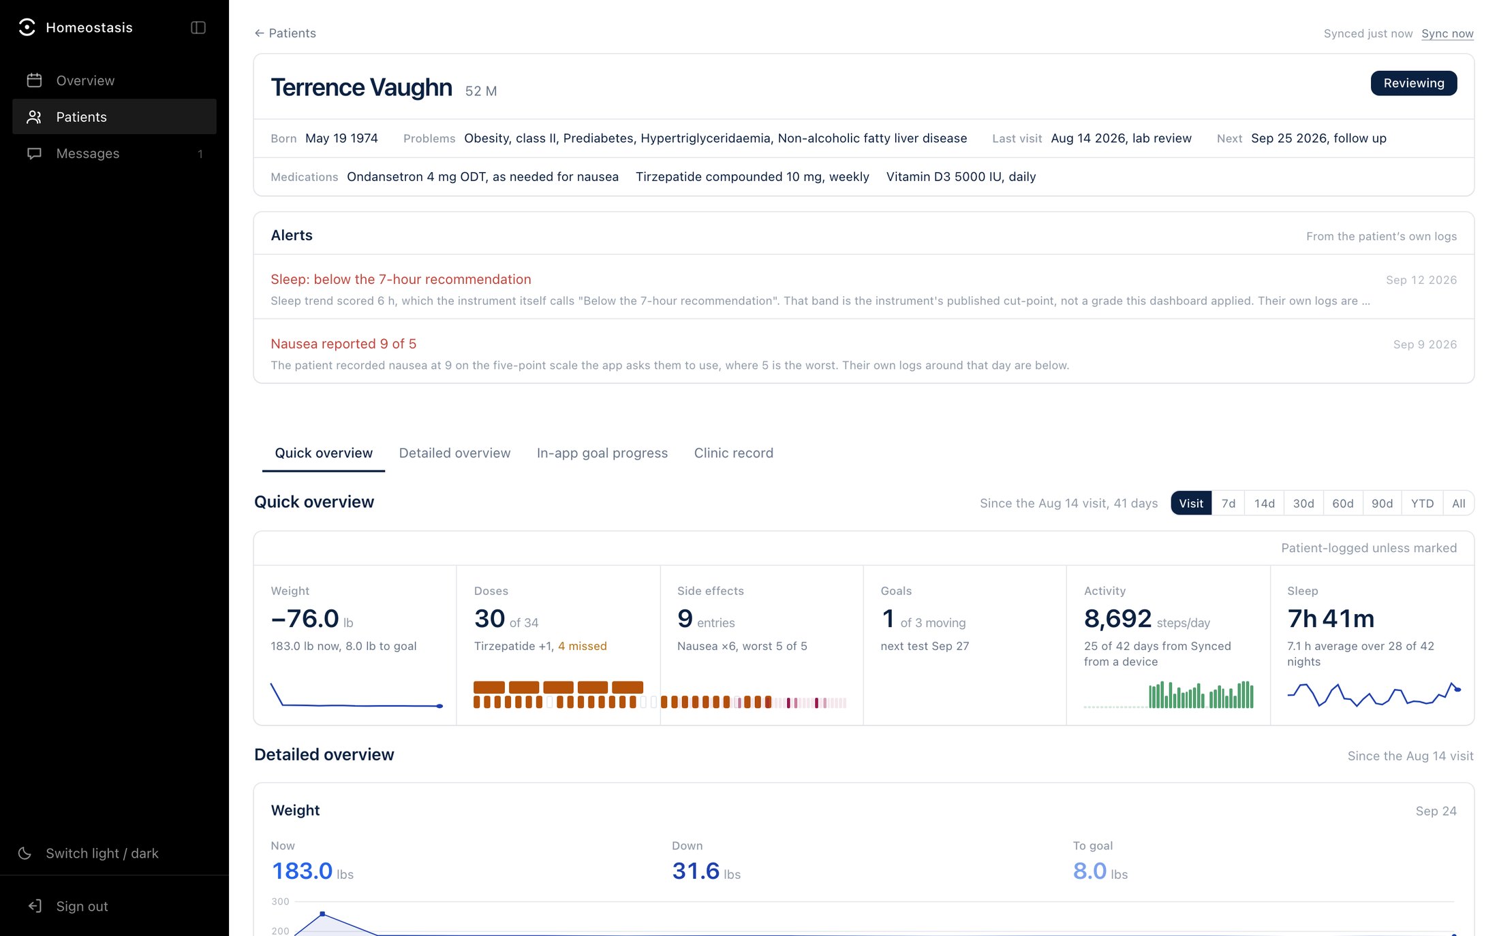The width and height of the screenshot is (1499, 936).
Task: Collapse the sidebar panel icon
Action: tap(198, 27)
